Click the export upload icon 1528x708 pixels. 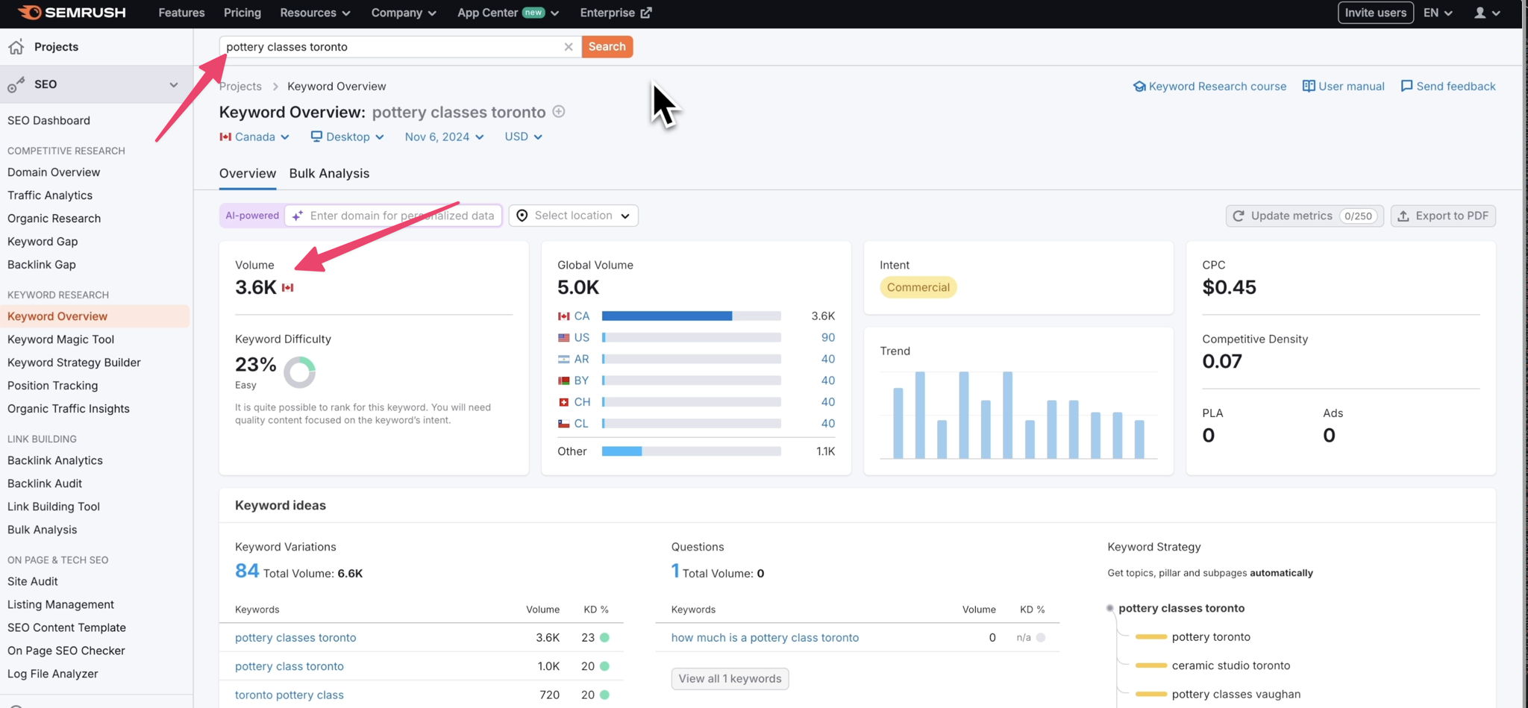(1403, 216)
